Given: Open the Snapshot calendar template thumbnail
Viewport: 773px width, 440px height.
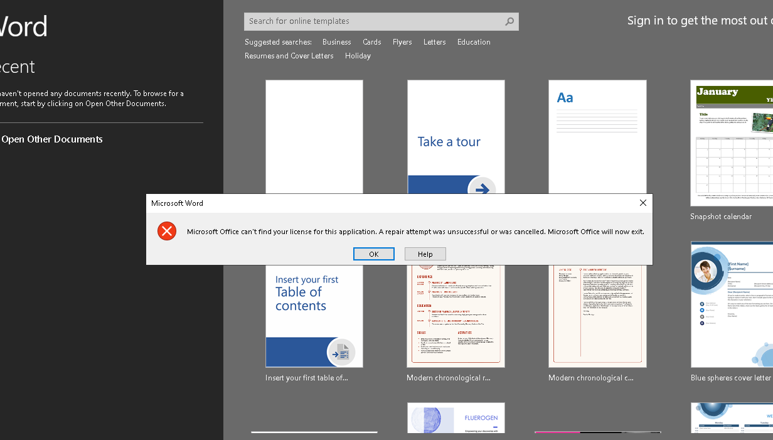Looking at the screenshot, I should coord(732,142).
